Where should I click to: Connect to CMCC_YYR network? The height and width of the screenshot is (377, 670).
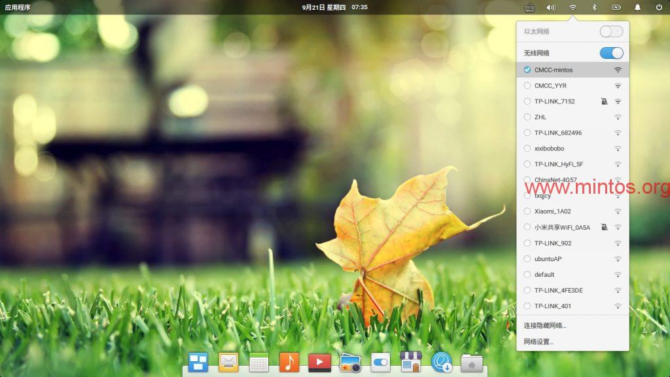tap(573, 86)
